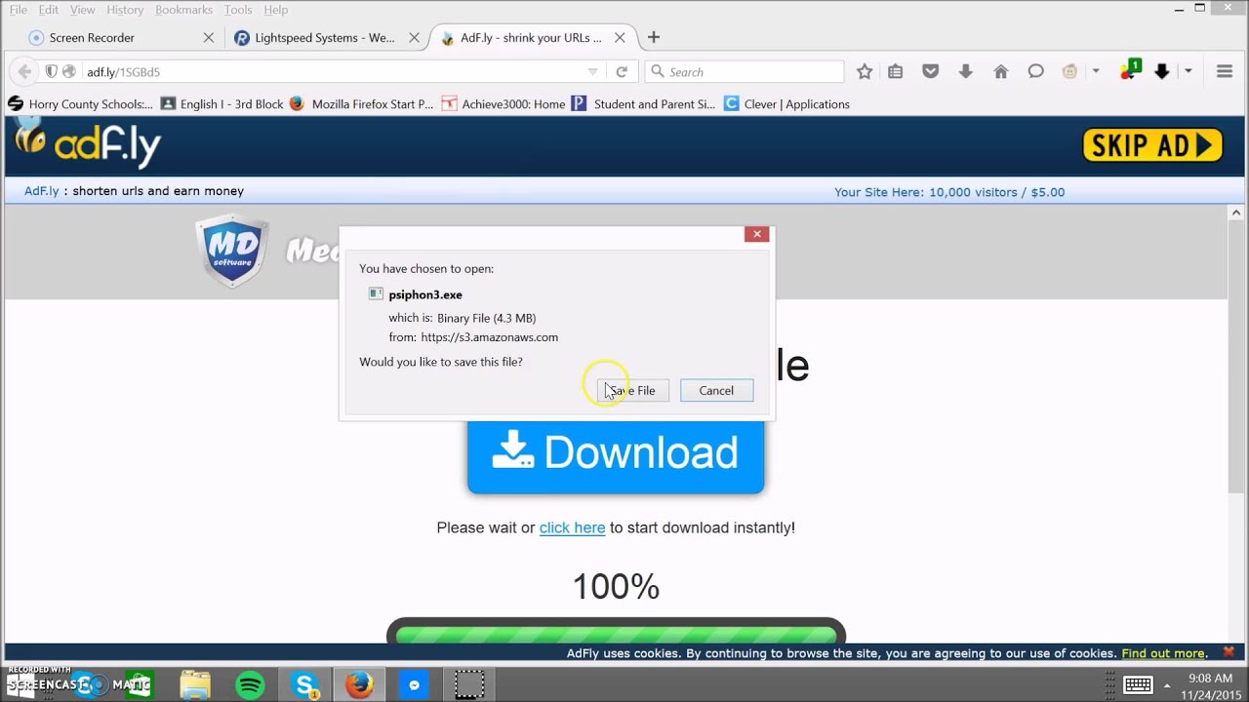Image resolution: width=1249 pixels, height=702 pixels.
Task: Click the Save File button
Action: 632,390
